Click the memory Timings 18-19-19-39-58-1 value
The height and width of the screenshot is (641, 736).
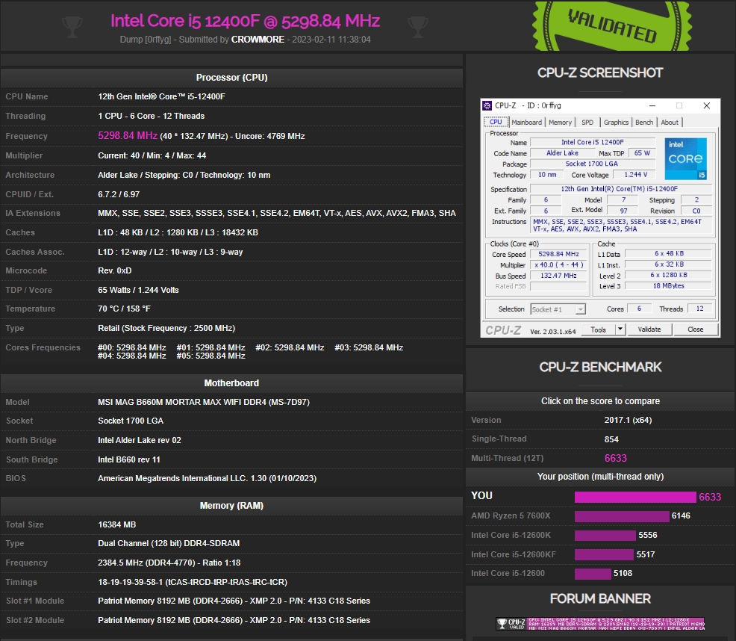(x=193, y=582)
